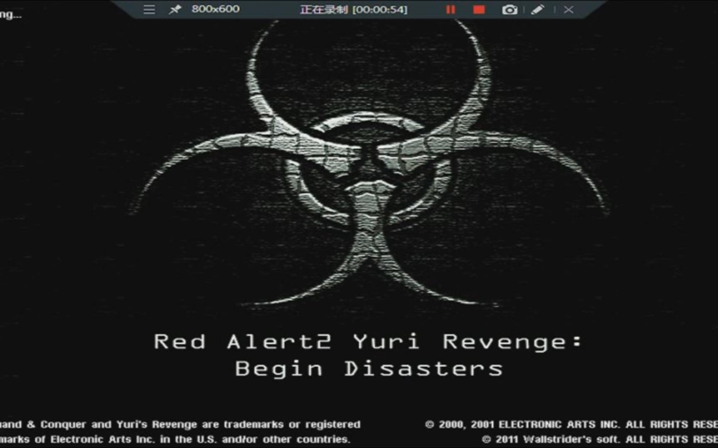Stop the recording with red square

point(479,10)
